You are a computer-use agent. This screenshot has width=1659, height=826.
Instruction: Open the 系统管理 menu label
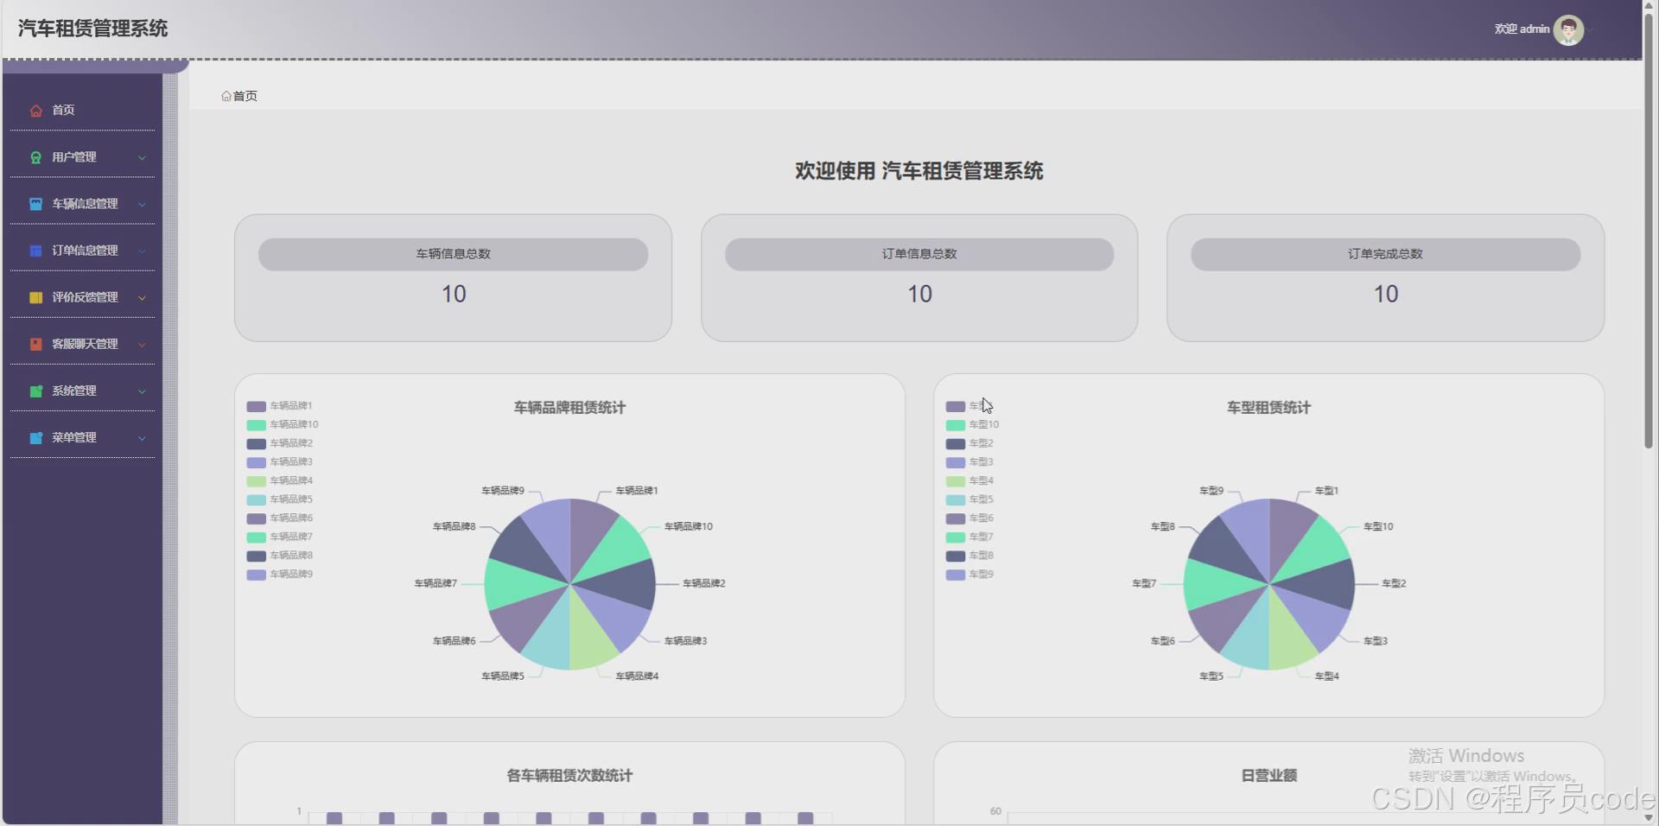[73, 391]
